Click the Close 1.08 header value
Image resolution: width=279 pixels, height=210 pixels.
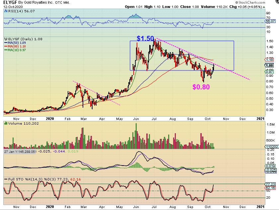[x=189, y=7]
